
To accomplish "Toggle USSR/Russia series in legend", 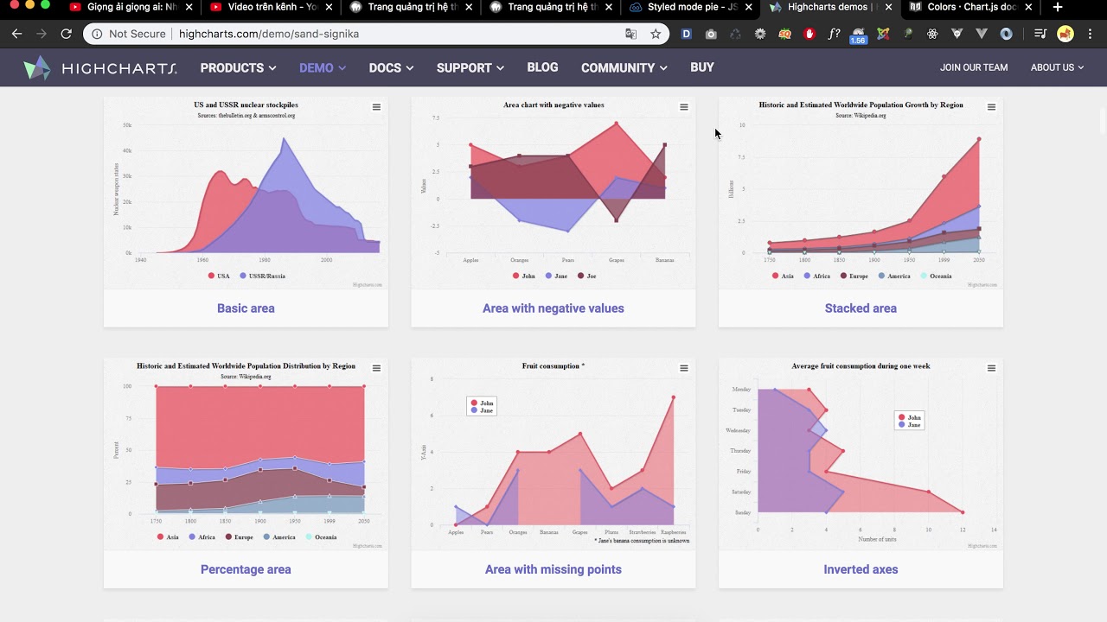I will 262,276.
